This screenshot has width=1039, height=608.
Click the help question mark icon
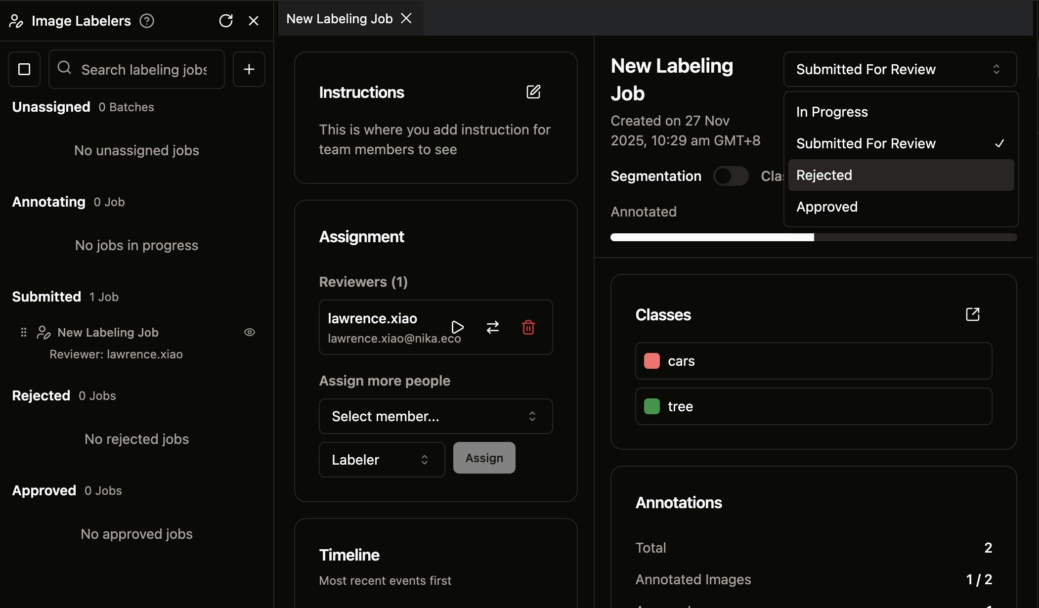pos(147,21)
